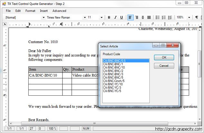Apply bulleted list formatting
Image resolution: width=204 pixels, height=133 pixels.
click(x=158, y=17)
